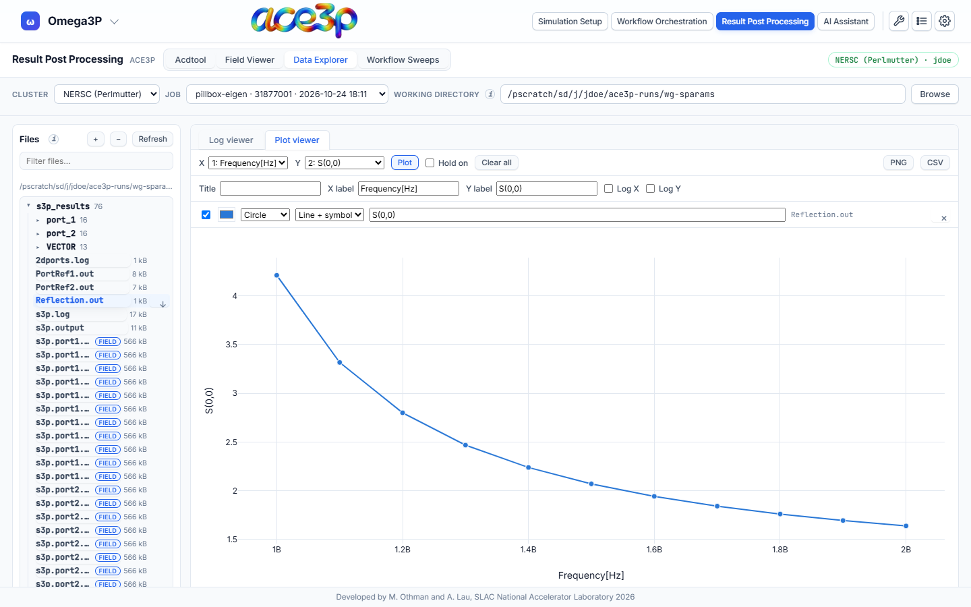
Task: Expand all folders with the plus button
Action: pyautogui.click(x=96, y=139)
